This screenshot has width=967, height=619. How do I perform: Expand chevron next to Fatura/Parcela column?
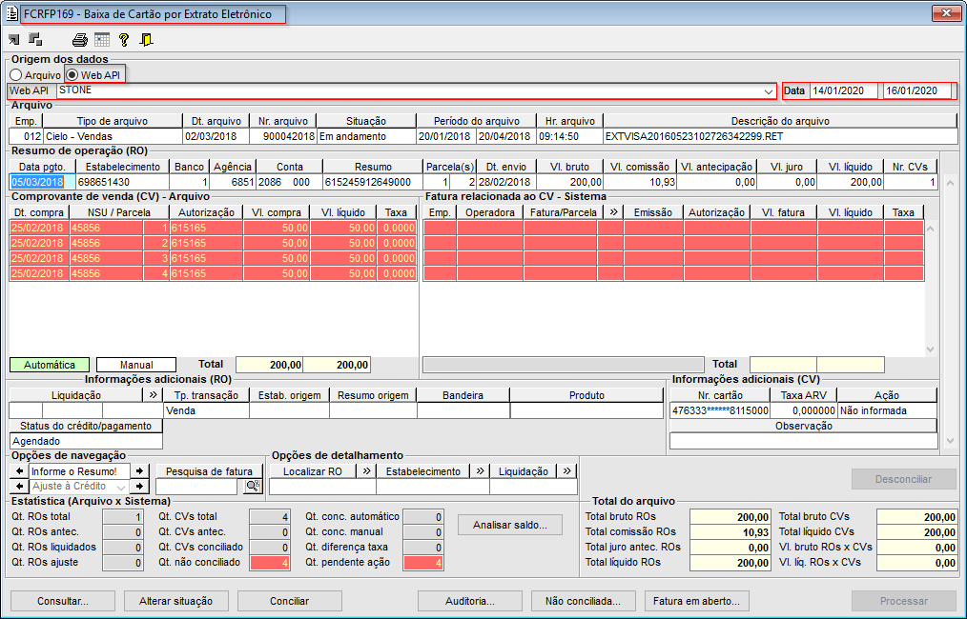613,211
